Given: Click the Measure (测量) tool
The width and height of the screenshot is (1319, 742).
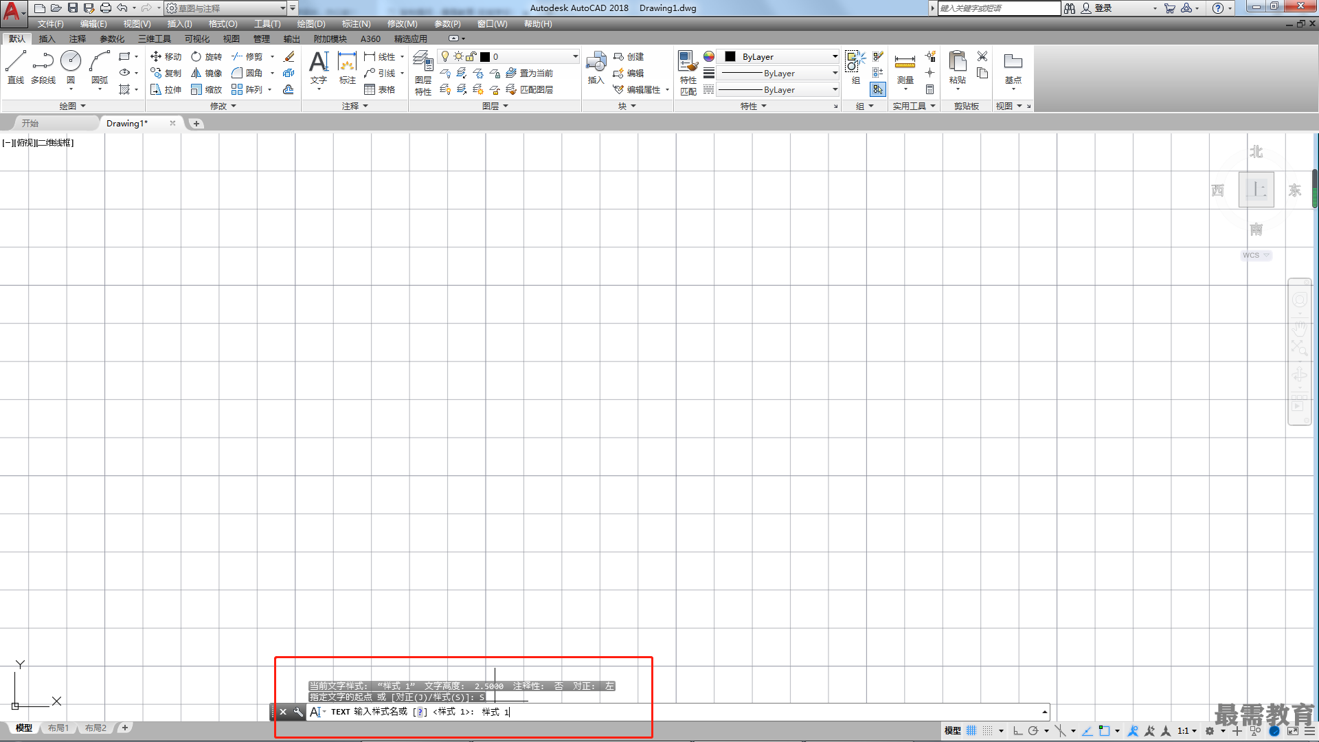Looking at the screenshot, I should [x=905, y=67].
